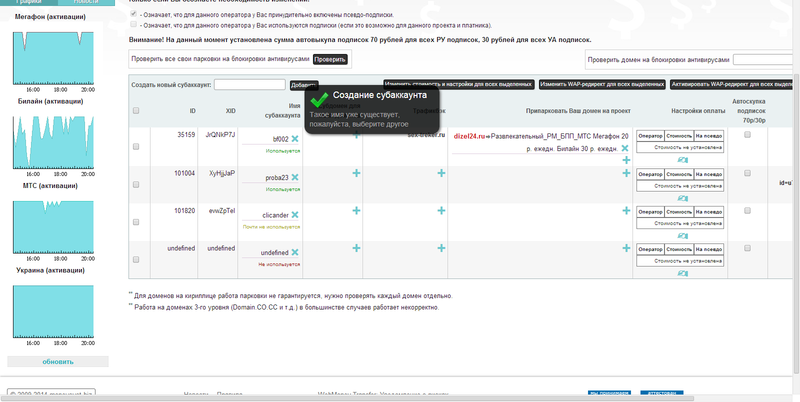The width and height of the screenshot is (800, 402).
Task: Select row checkbox for undefined subaccount
Action: coord(136,259)
